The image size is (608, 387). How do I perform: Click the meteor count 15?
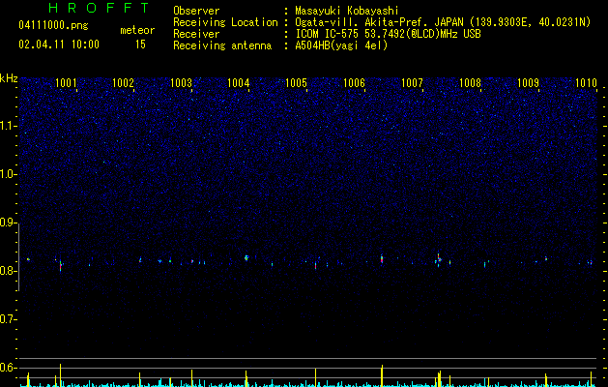point(140,45)
